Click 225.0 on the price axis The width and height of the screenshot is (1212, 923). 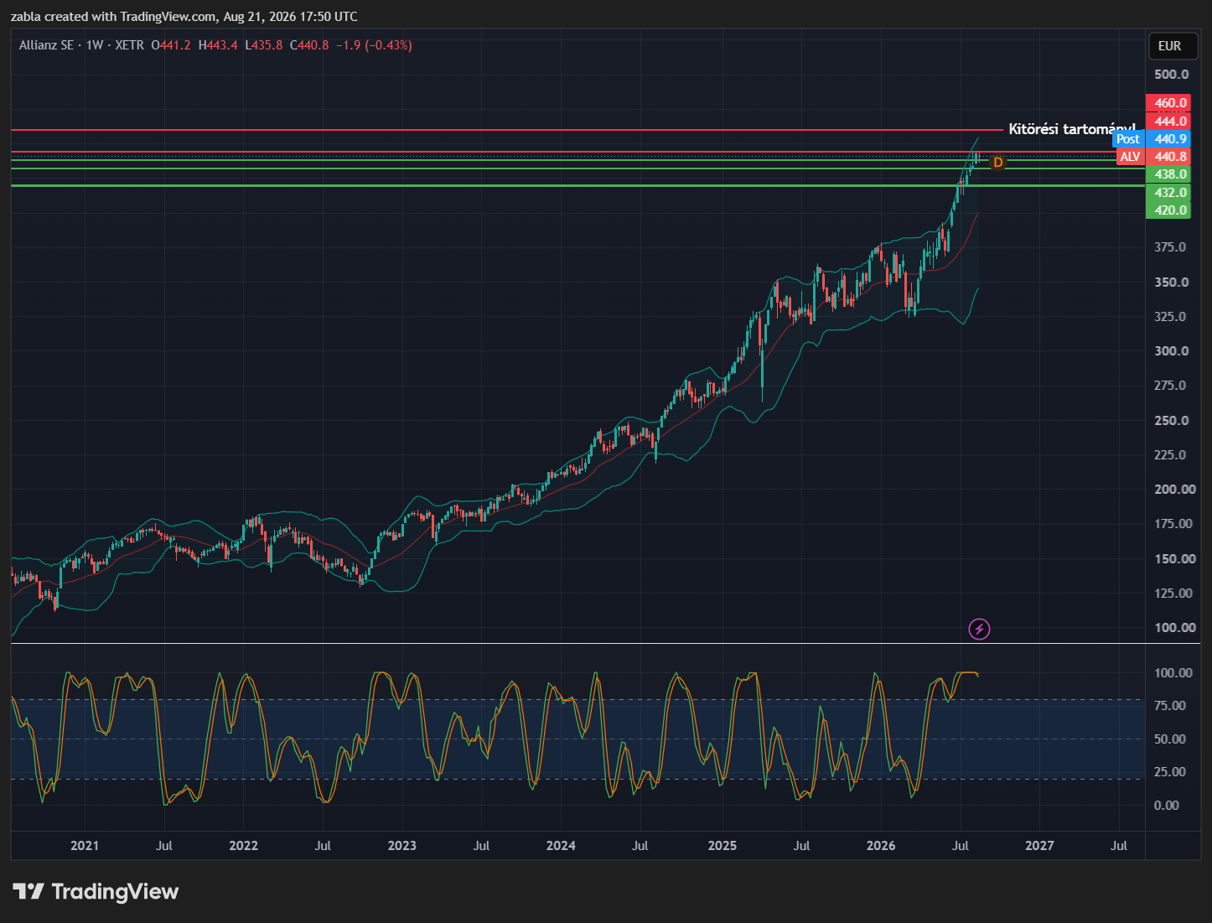pos(1172,455)
